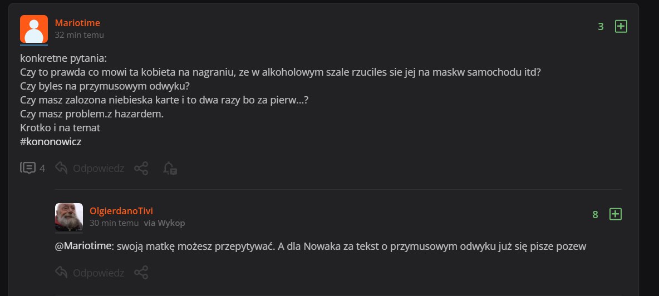Screen dimensions: 659x296
Task: Show voters via the green count 8
Action: pyautogui.click(x=595, y=214)
